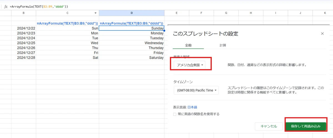Select column I header
The width and height of the screenshot is (333, 138).
coord(276,13)
